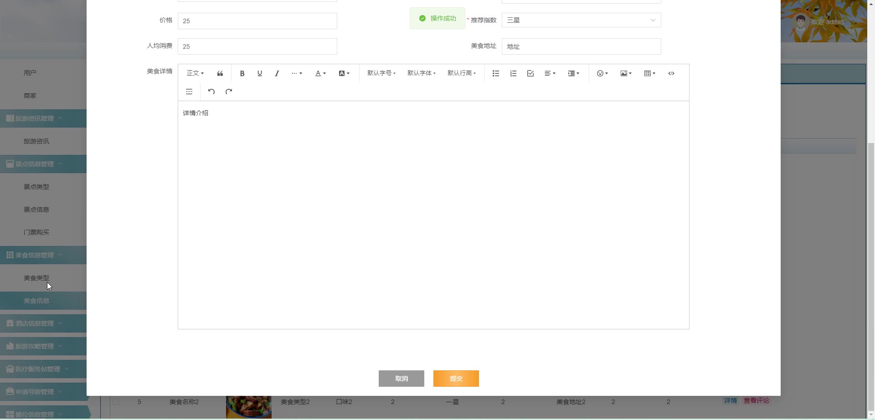Image resolution: width=875 pixels, height=420 pixels.
Task: Click the admin avatar image
Action: point(800,22)
